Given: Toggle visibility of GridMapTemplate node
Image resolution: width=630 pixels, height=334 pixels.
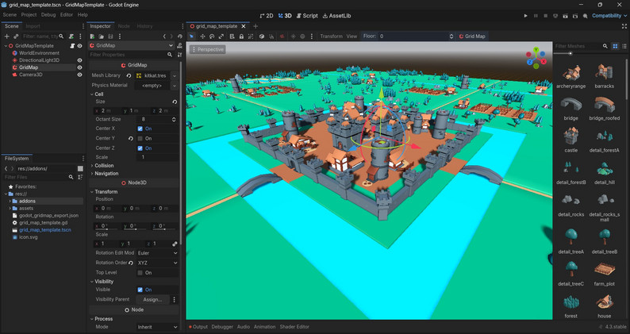Looking at the screenshot, I should pos(79,46).
